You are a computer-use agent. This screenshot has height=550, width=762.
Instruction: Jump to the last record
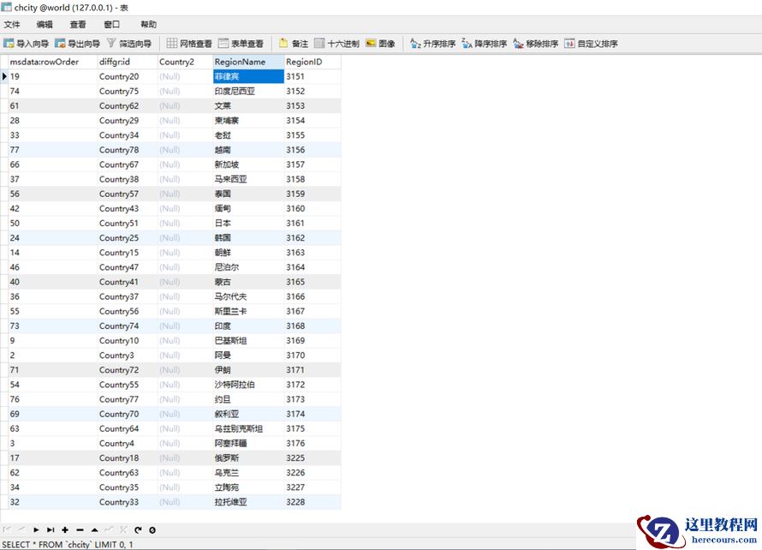[51, 530]
